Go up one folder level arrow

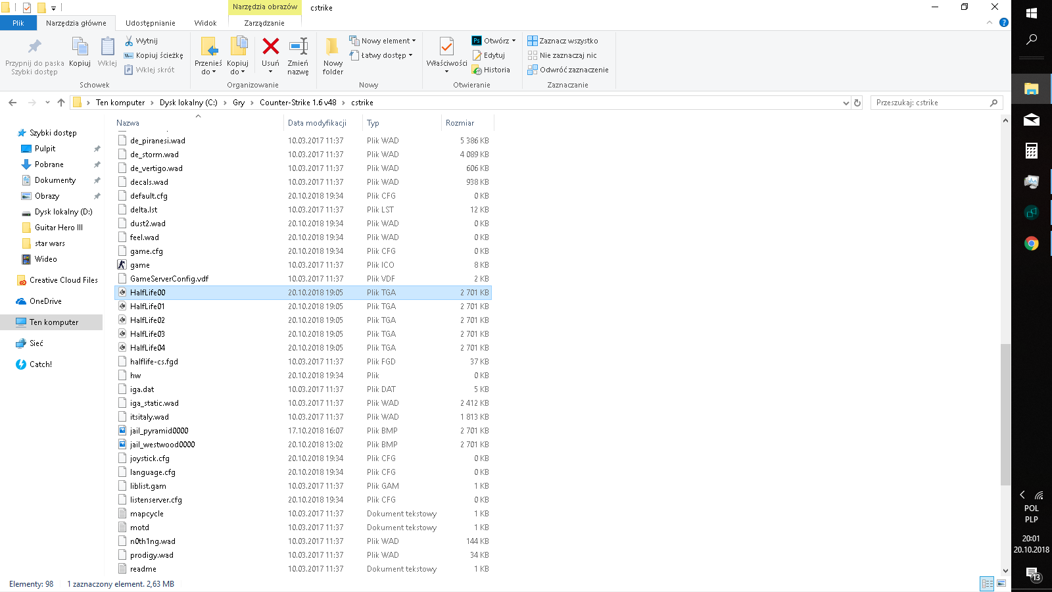61,103
